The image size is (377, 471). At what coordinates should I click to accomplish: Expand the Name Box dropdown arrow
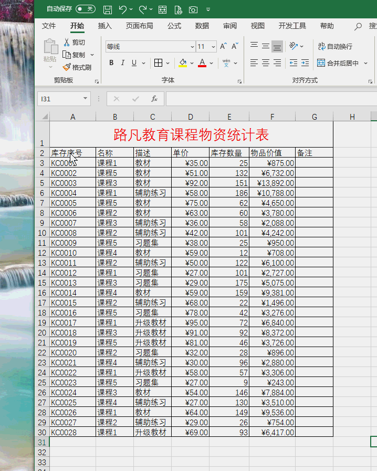tap(86, 99)
